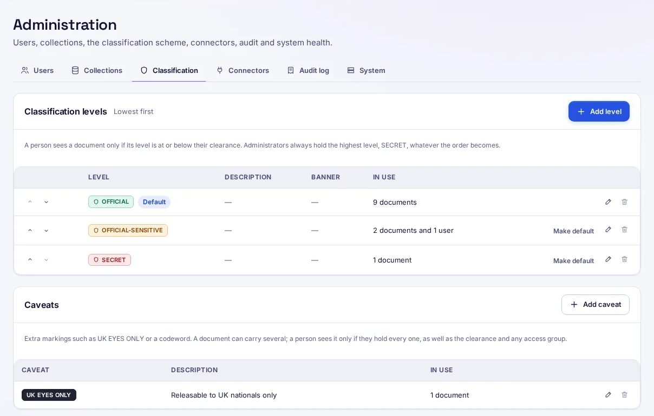Switch to the Connectors tab

click(x=243, y=70)
